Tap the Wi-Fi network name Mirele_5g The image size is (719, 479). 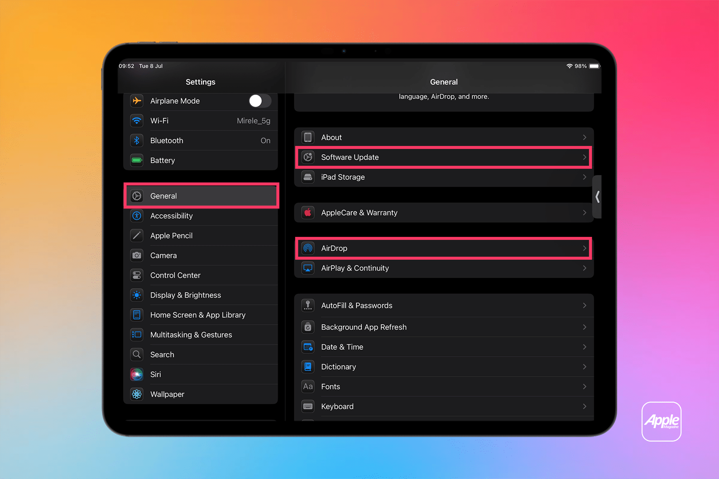tap(254, 121)
